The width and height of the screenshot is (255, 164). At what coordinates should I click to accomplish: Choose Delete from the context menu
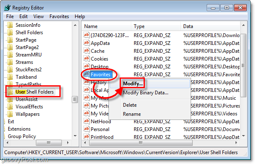150,105
